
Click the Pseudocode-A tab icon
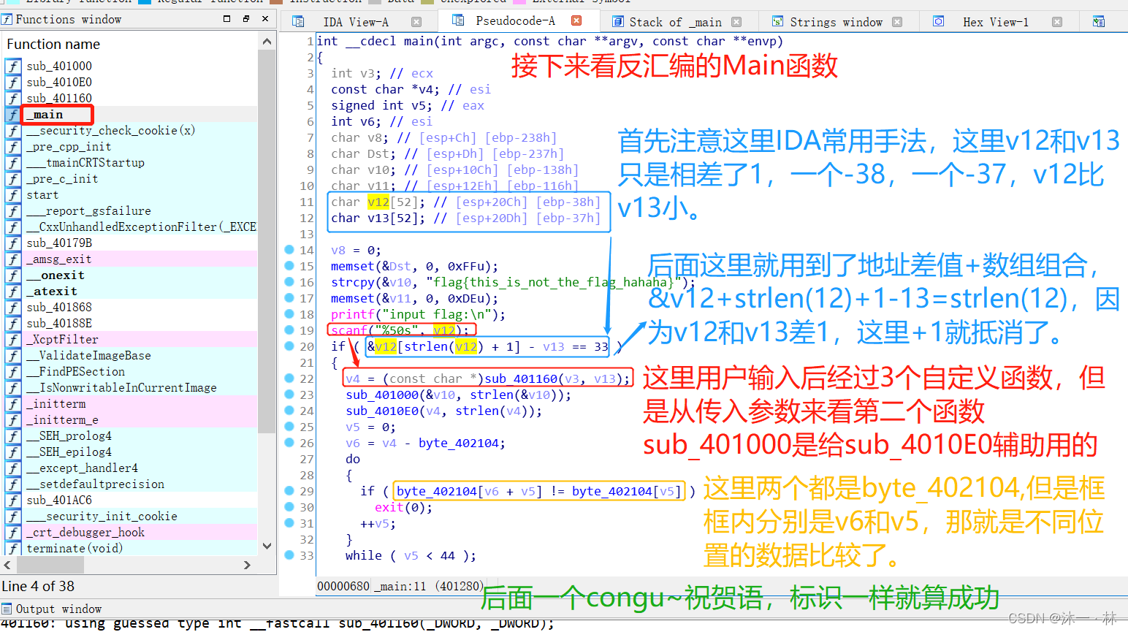pos(458,20)
